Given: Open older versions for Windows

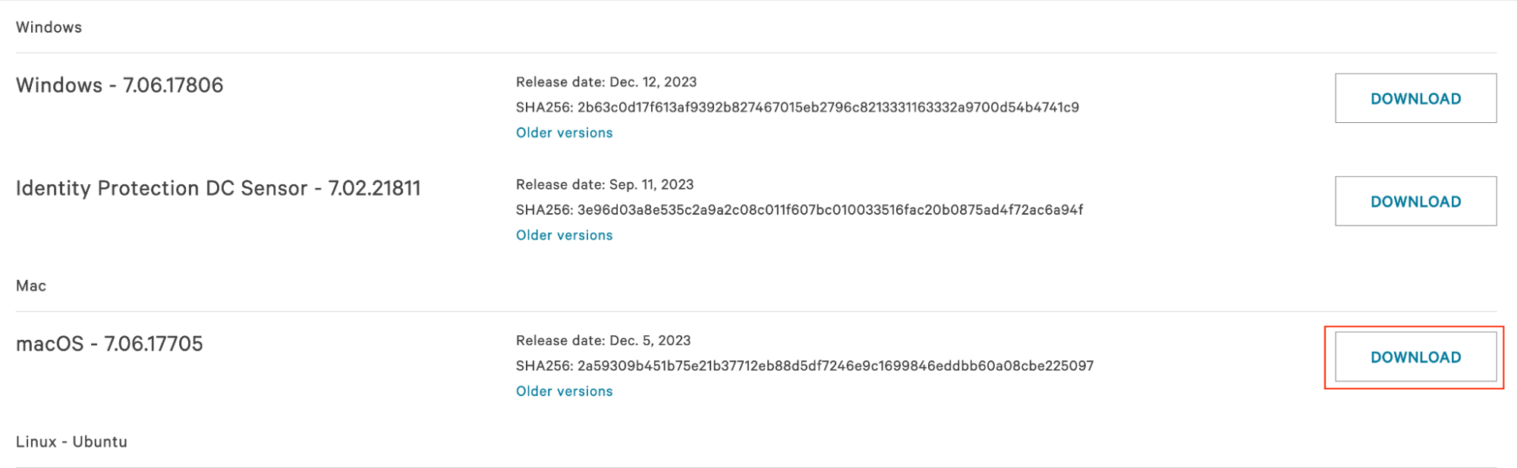Looking at the screenshot, I should point(564,133).
